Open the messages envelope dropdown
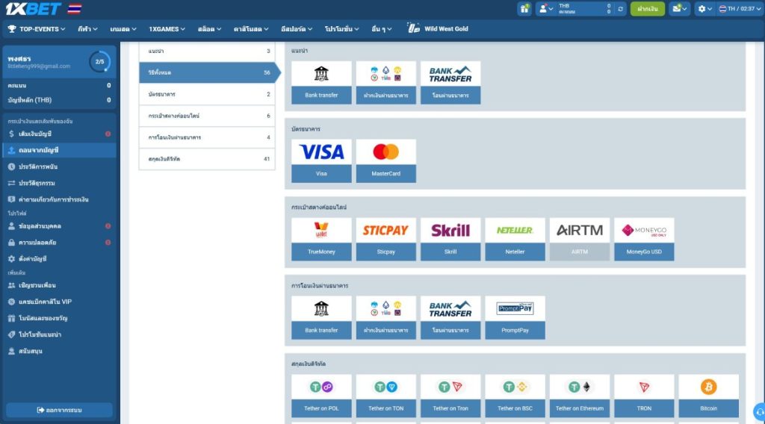This screenshot has height=424, width=765. click(679, 9)
